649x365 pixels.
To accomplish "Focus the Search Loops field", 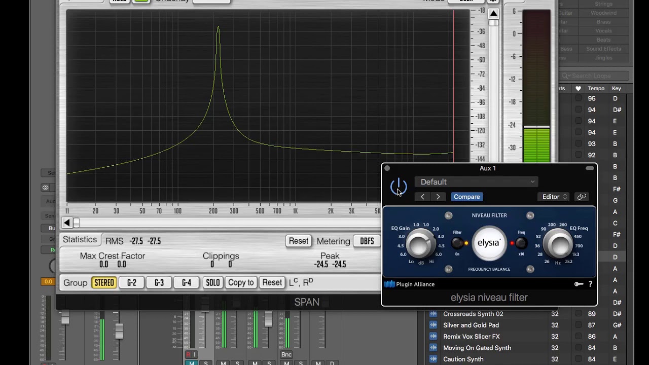I will [595, 76].
